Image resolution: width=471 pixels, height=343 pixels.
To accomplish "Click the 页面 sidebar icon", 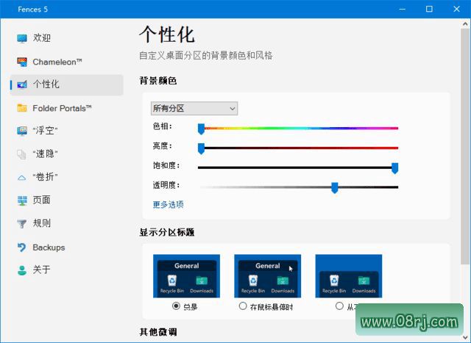I will click(x=22, y=201).
